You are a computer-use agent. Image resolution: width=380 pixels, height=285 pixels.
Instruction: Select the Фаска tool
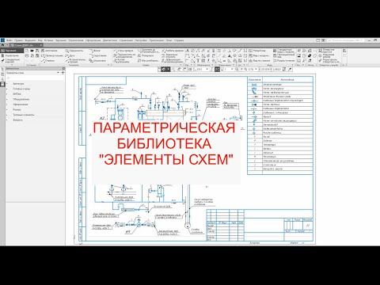click(95, 51)
